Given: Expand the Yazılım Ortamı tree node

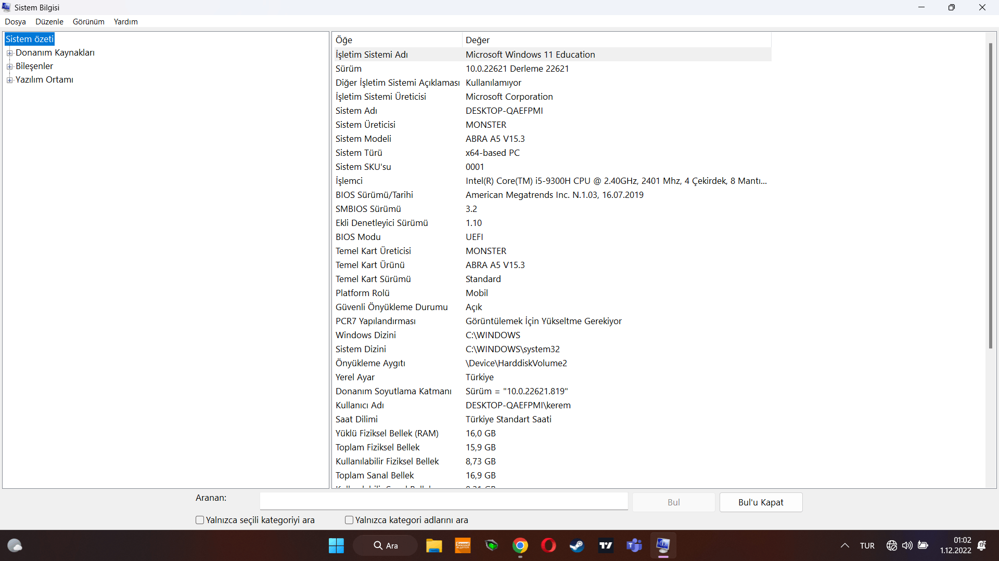Looking at the screenshot, I should pyautogui.click(x=9, y=80).
